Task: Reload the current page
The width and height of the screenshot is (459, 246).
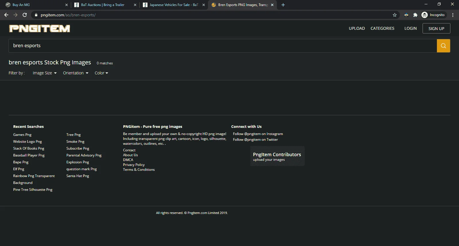Action: (25, 15)
